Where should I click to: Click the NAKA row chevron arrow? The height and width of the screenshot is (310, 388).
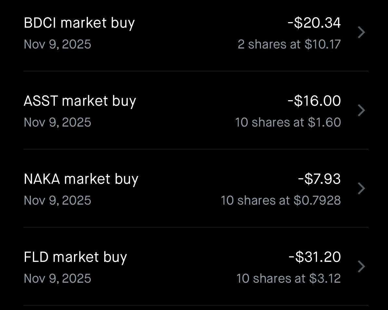point(361,189)
